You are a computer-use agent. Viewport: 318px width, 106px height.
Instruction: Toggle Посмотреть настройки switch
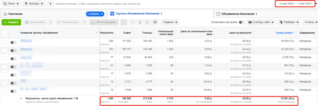[242, 22]
